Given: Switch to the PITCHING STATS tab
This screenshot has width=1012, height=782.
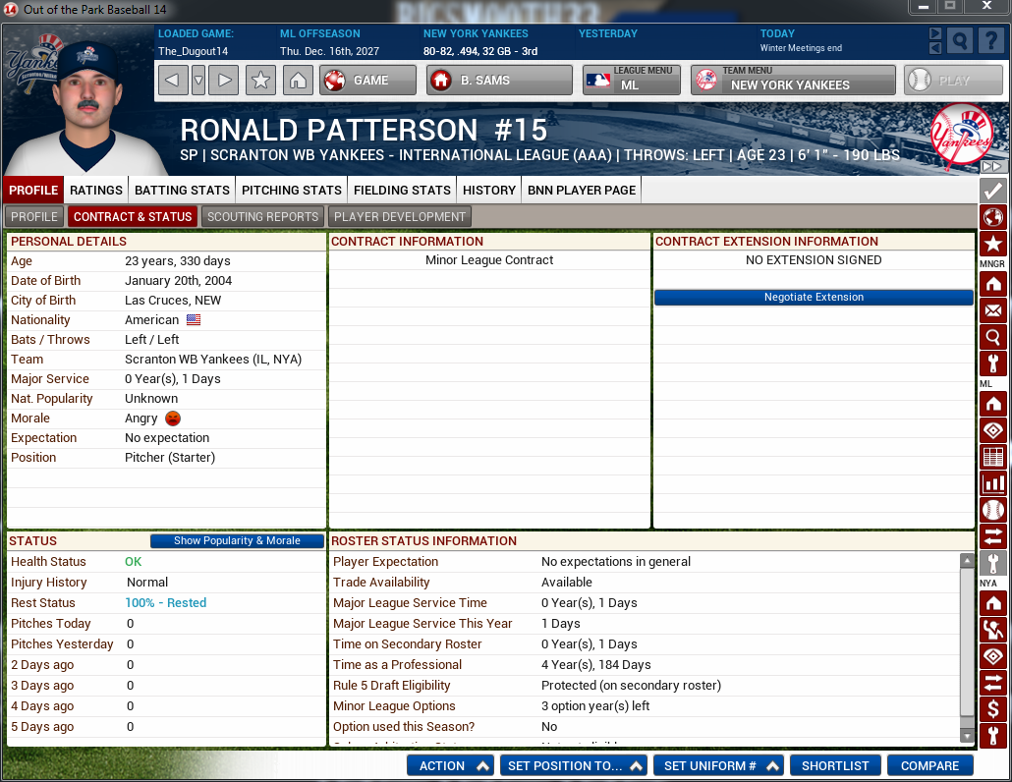Looking at the screenshot, I should tap(292, 190).
